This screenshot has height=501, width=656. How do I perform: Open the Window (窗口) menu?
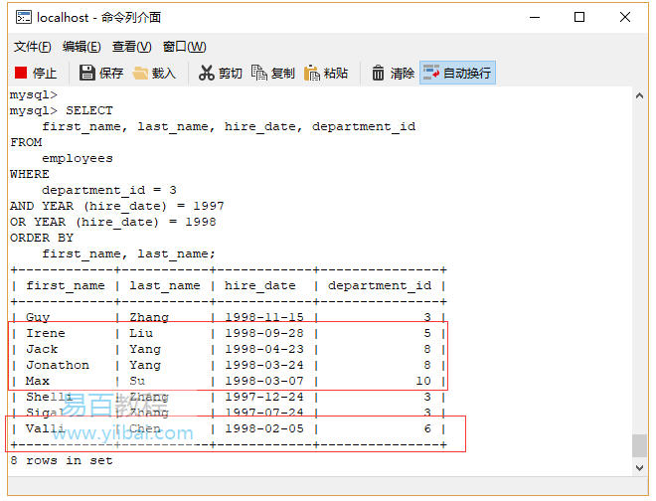click(x=184, y=47)
